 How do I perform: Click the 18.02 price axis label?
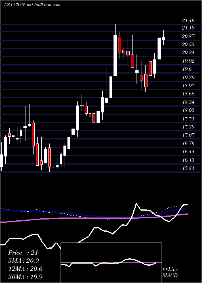[x=188, y=110]
